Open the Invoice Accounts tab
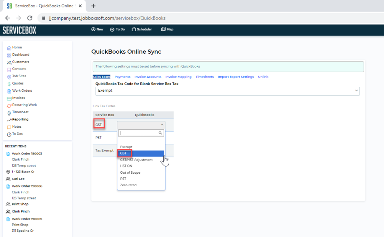 coord(148,77)
